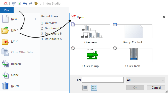This screenshot has height=93, width=168.
Task: Switch Open dialog to list view
Action: 85,87
